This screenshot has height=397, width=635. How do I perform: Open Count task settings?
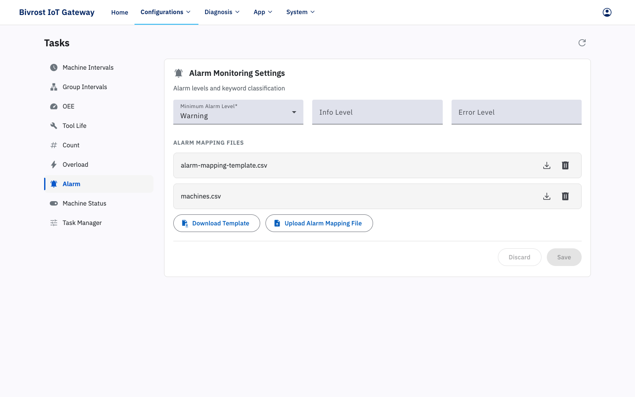click(99, 145)
